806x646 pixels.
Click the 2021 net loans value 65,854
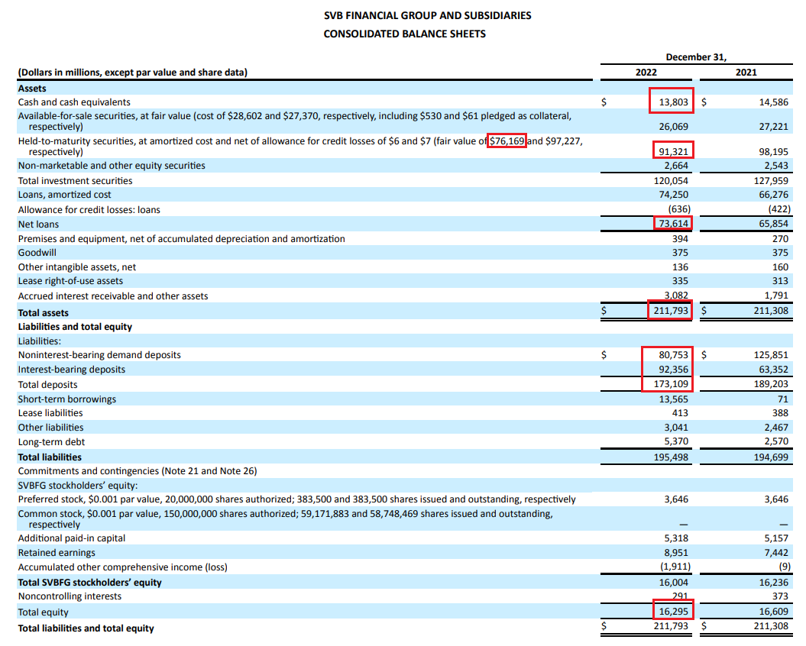(x=773, y=224)
